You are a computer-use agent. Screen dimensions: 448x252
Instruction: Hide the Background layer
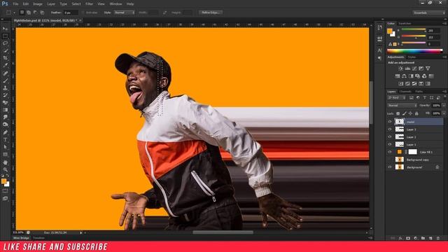[x=390, y=167]
